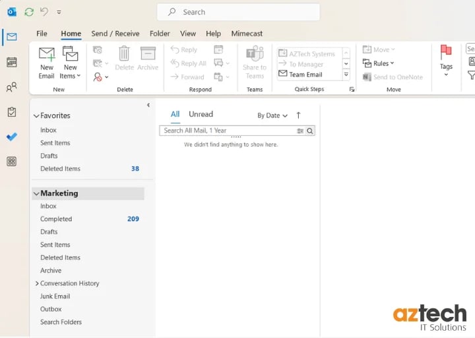
Task: Select the Home ribbon tab
Action: click(71, 34)
